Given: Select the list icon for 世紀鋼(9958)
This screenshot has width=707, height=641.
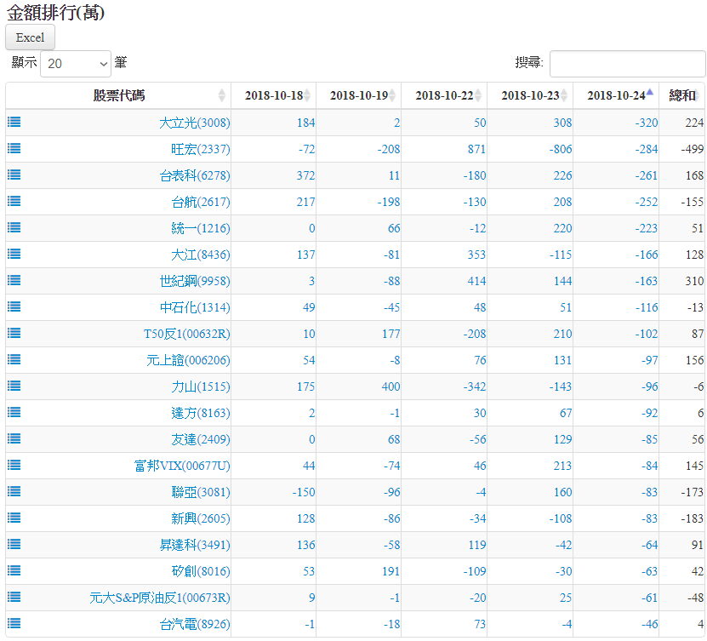Looking at the screenshot, I should tap(14, 280).
